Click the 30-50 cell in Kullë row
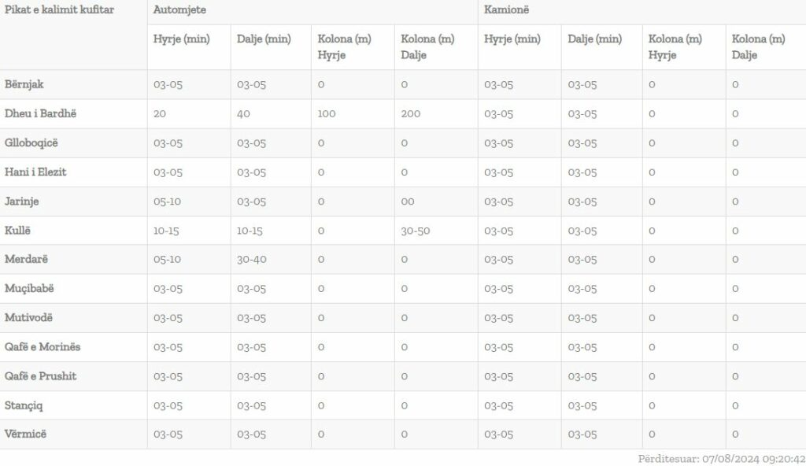The height and width of the screenshot is (466, 806). 416,230
